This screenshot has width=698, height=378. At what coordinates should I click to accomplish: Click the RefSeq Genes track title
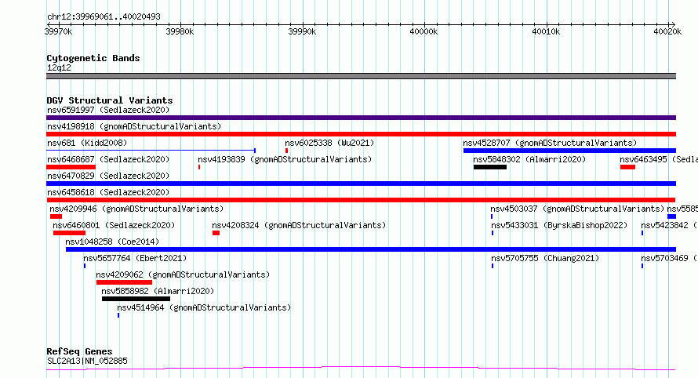click(79, 352)
